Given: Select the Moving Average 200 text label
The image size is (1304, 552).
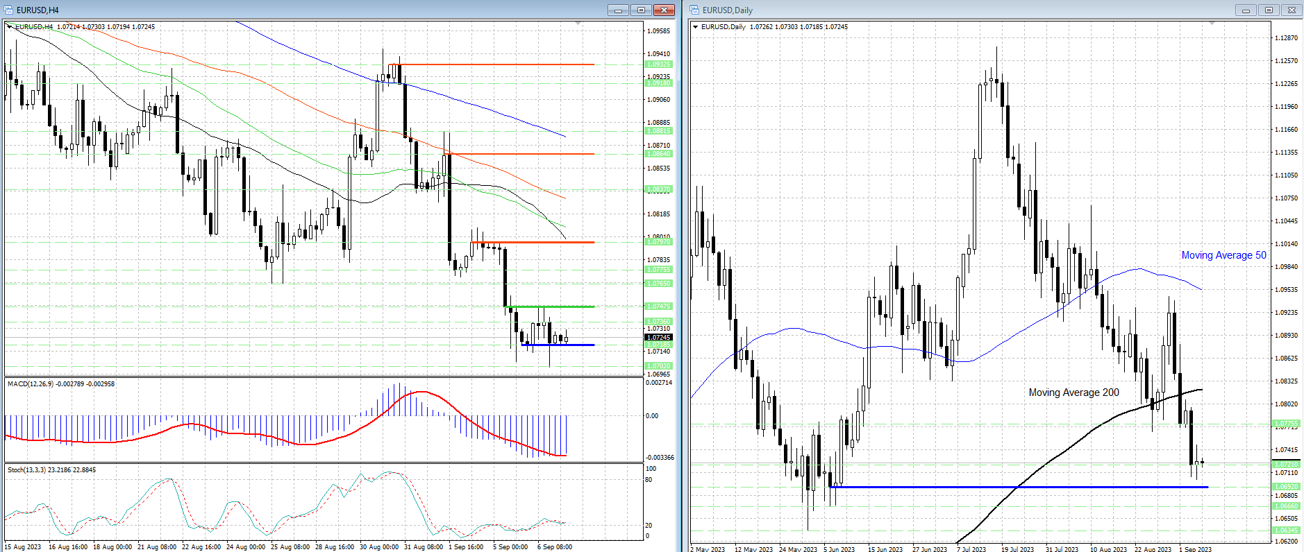Looking at the screenshot, I should (x=1073, y=393).
